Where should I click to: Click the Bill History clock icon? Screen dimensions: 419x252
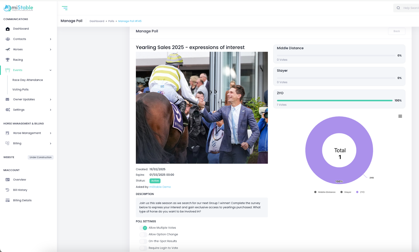coord(8,190)
